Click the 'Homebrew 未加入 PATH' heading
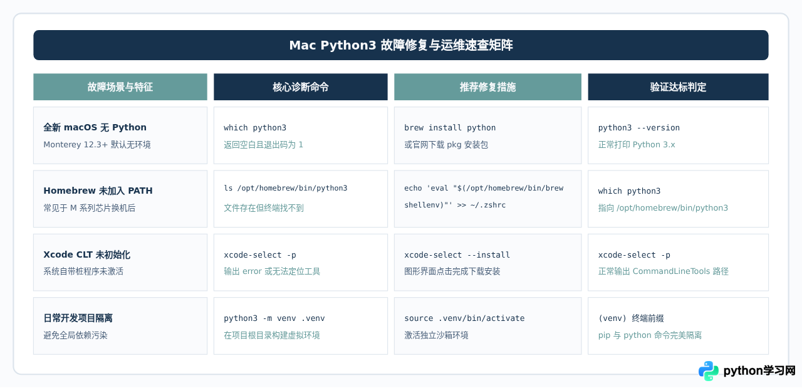The height and width of the screenshot is (388, 802). point(98,191)
